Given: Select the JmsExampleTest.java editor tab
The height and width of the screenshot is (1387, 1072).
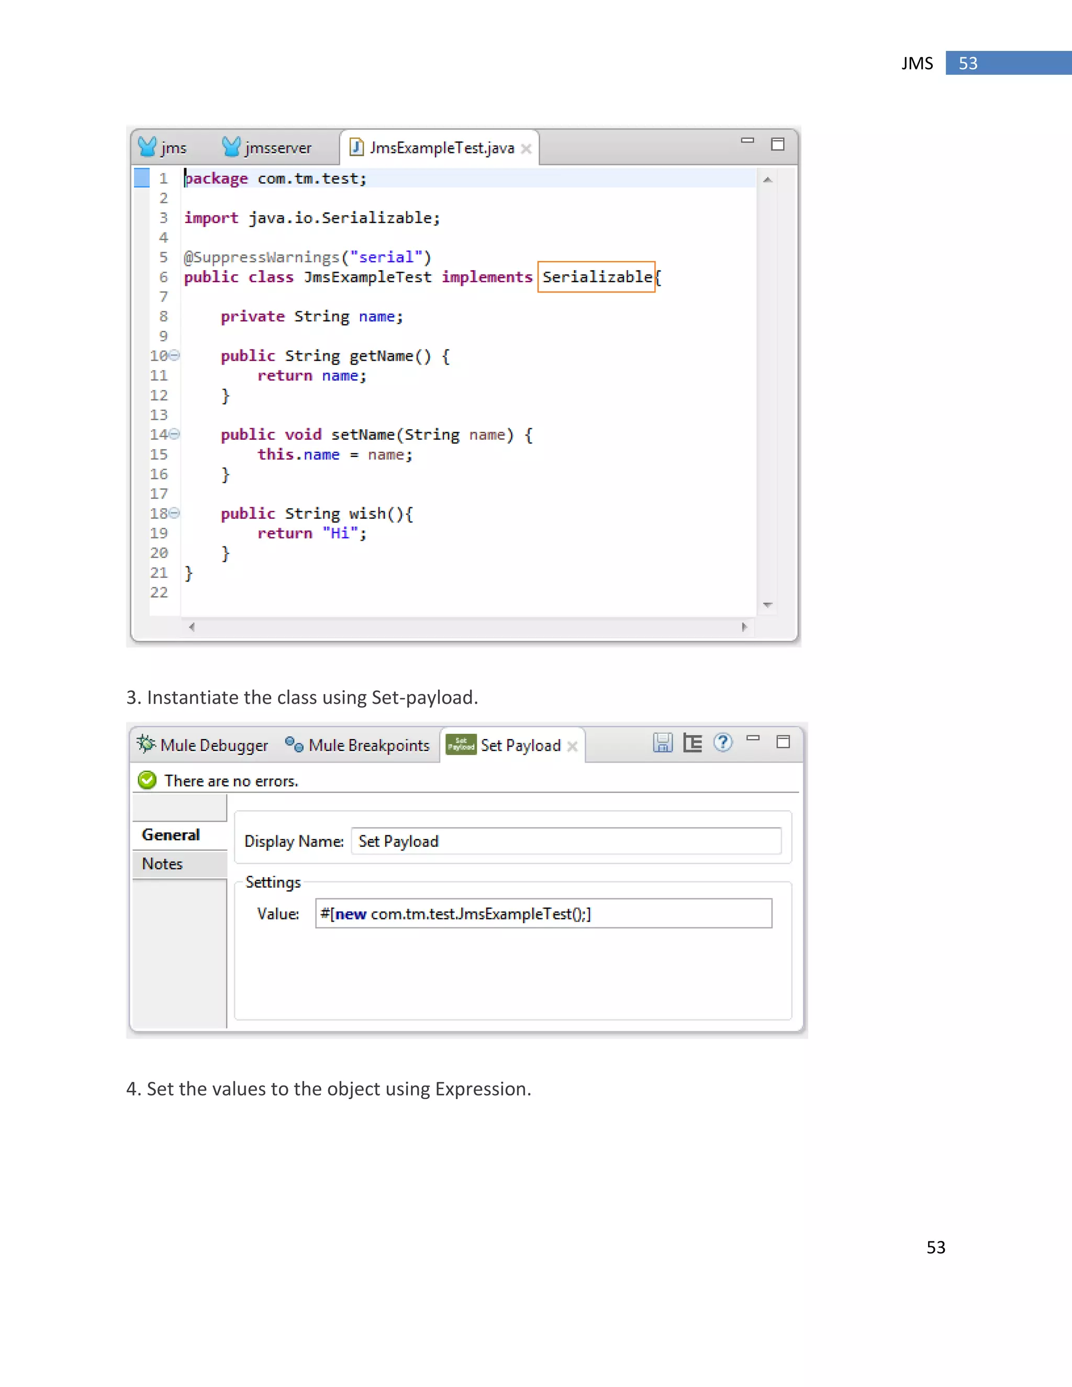Looking at the screenshot, I should point(440,148).
